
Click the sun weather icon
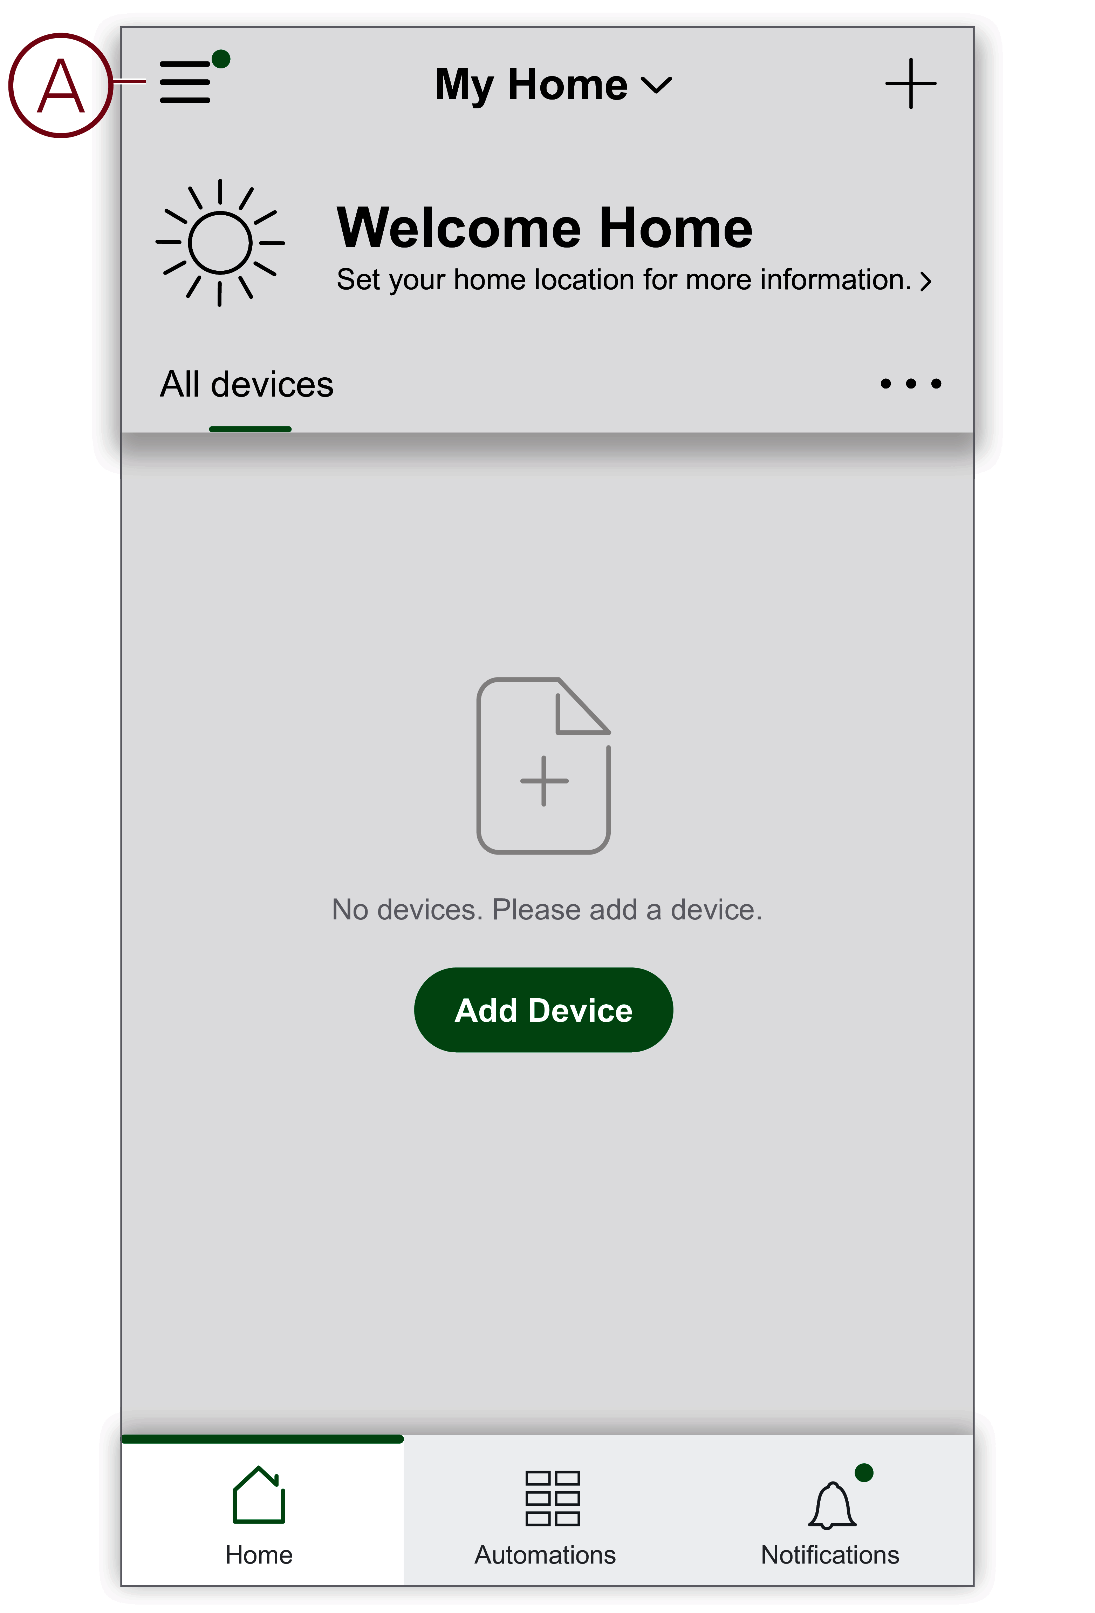[220, 243]
